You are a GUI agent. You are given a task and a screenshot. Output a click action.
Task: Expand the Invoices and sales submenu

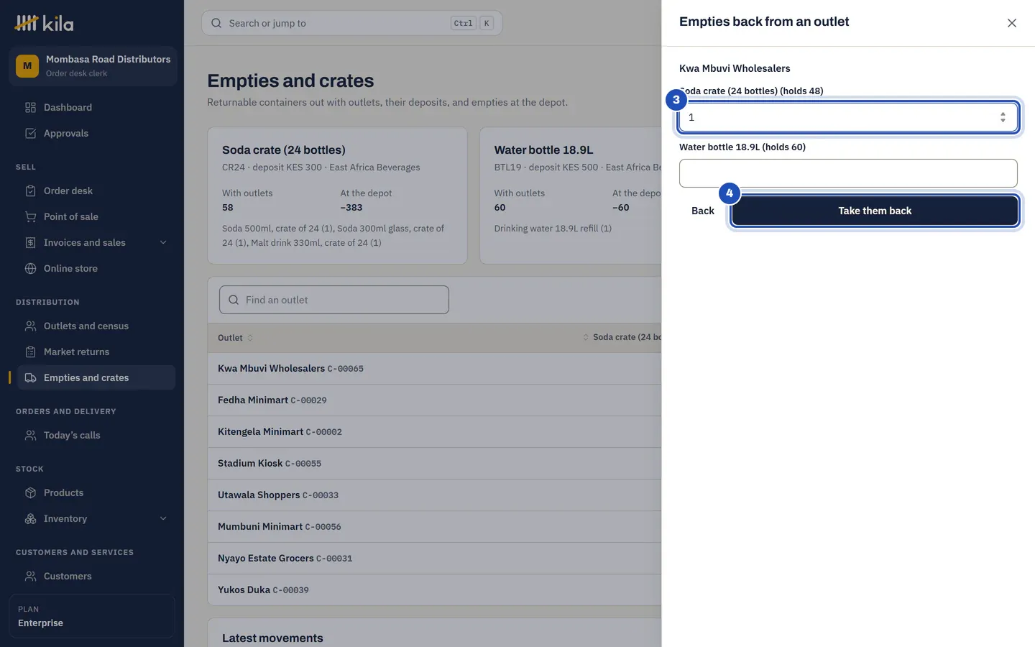click(163, 242)
